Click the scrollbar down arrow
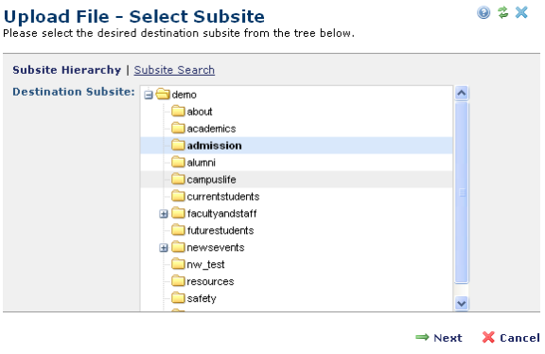Screen dimensions: 545x354 pyautogui.click(x=462, y=303)
